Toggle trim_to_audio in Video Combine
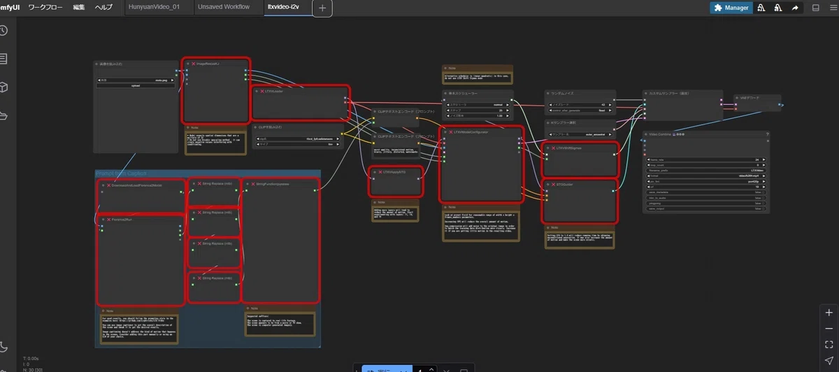Viewport: 839px width, 372px height. (x=707, y=199)
